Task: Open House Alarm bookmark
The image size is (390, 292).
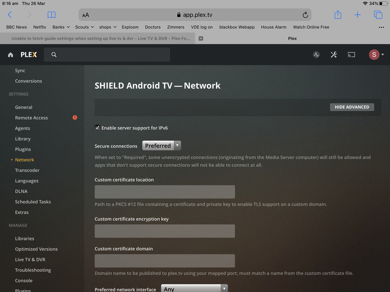Action: [273, 27]
